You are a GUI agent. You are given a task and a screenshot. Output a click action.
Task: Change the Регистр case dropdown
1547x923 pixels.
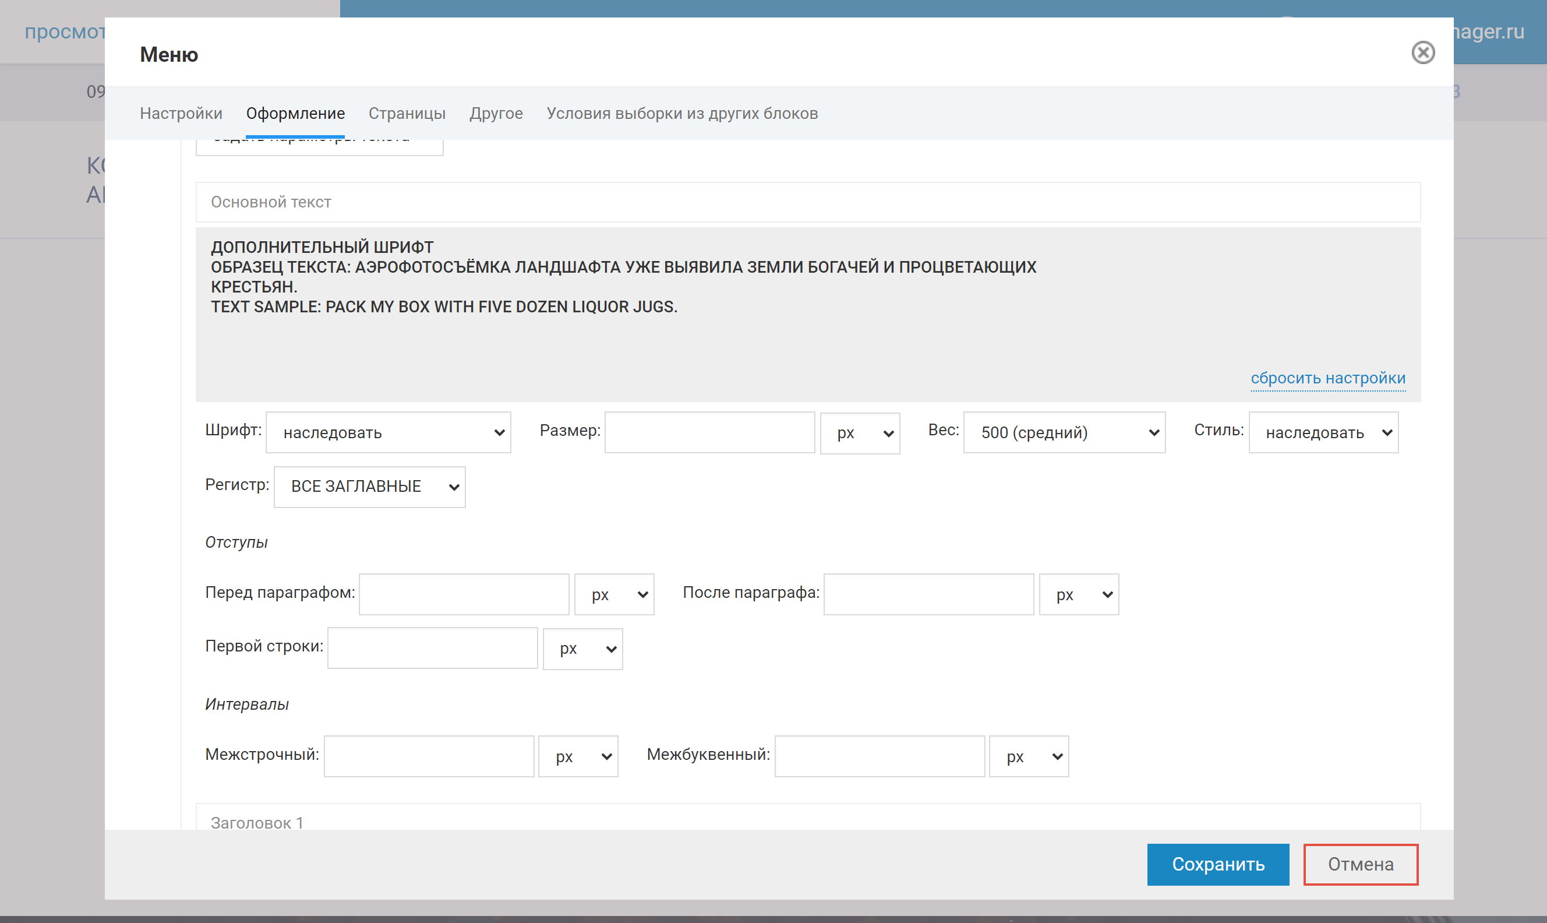[x=369, y=487]
